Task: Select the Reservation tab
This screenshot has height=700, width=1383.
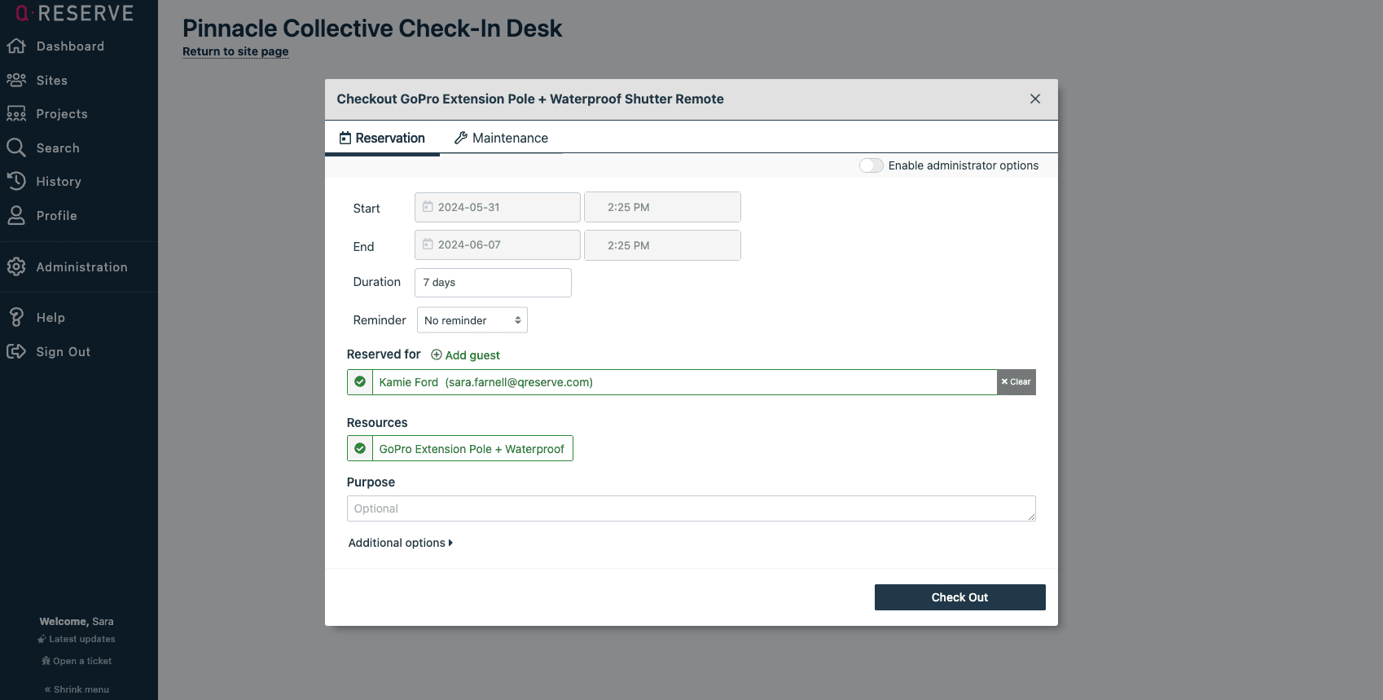Action: (382, 138)
